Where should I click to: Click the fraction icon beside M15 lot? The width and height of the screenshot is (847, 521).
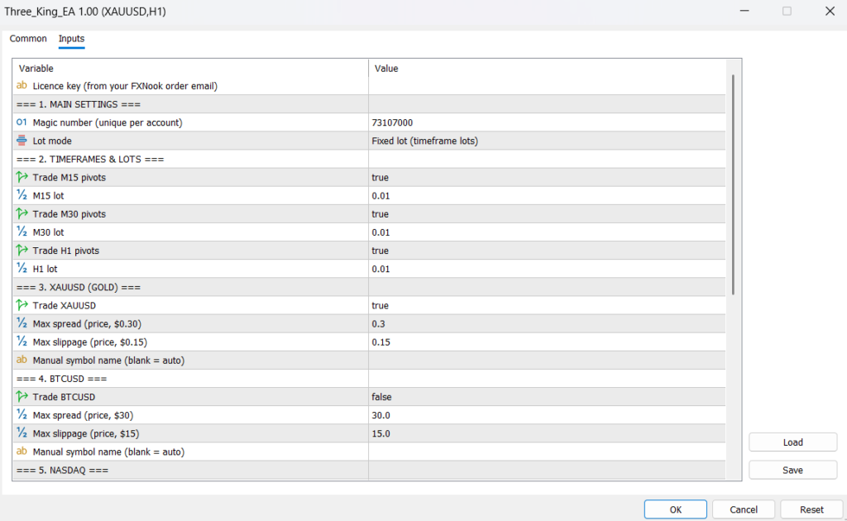coord(22,195)
